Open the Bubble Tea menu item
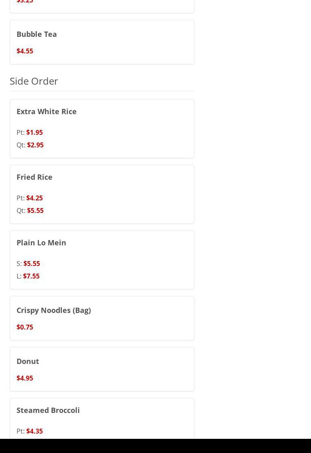 (x=37, y=34)
